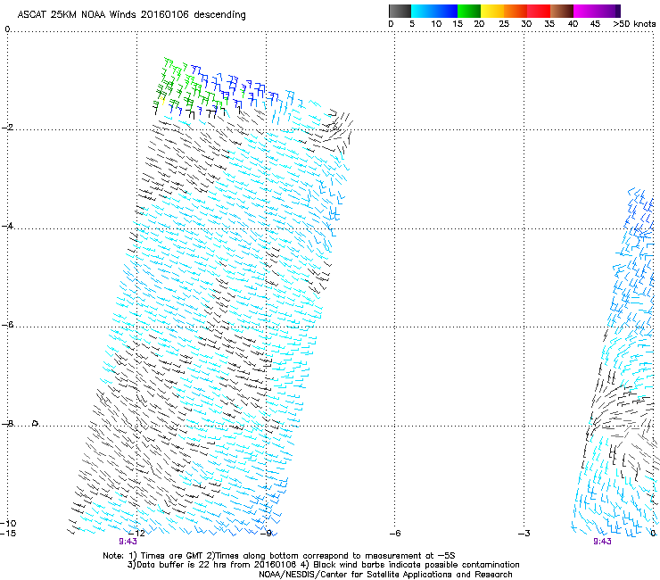Click the legend scale label '20'
This screenshot has height=580, width=660.
pyautogui.click(x=479, y=24)
